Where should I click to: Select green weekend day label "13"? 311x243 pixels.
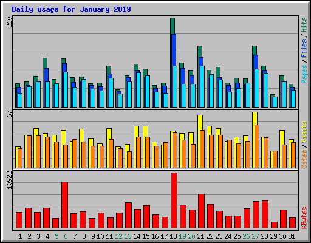point(128,236)
